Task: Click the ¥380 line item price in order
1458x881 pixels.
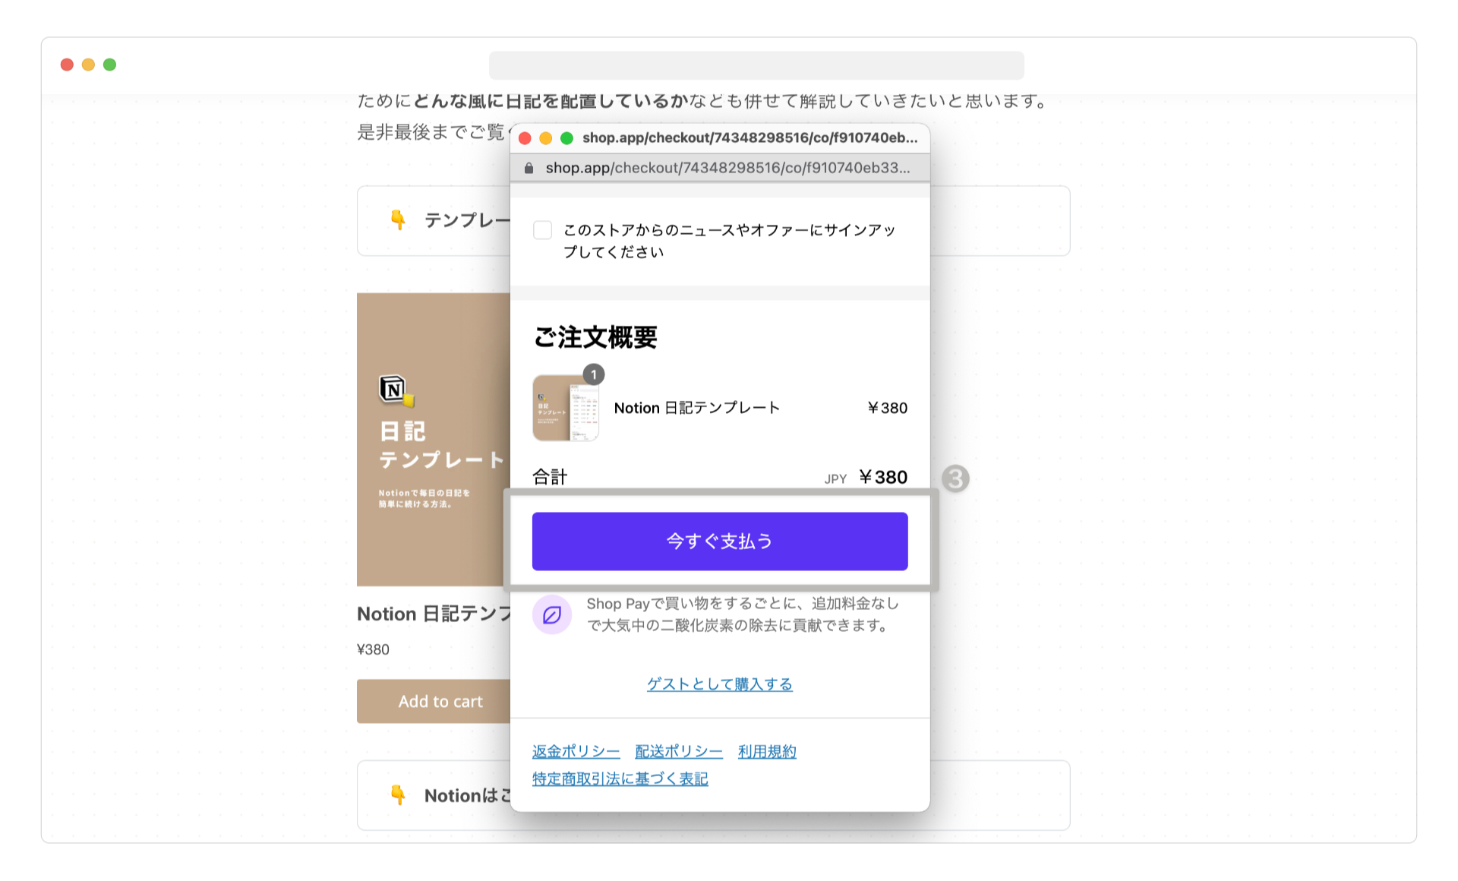Action: [888, 408]
